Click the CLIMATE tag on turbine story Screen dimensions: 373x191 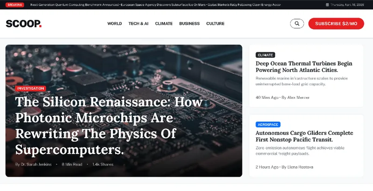coord(265,55)
